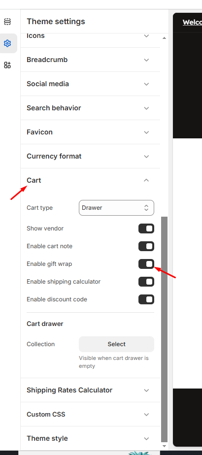Image resolution: width=202 pixels, height=455 pixels.
Task: Collapse the Cart section chevron
Action: [x=146, y=180]
